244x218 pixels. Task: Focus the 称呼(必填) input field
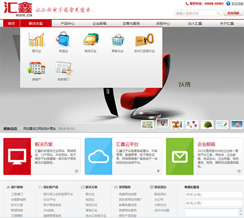point(214,195)
